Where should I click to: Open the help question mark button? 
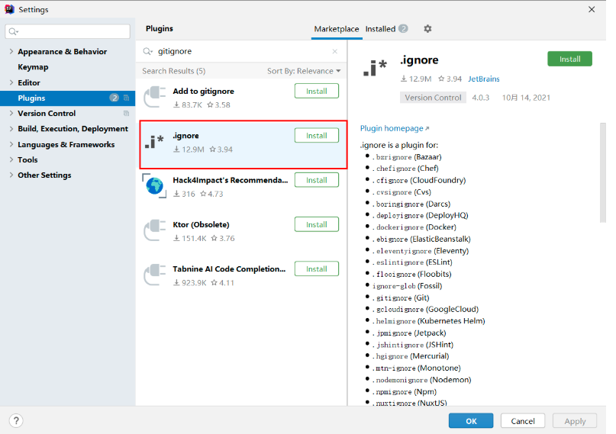point(16,421)
